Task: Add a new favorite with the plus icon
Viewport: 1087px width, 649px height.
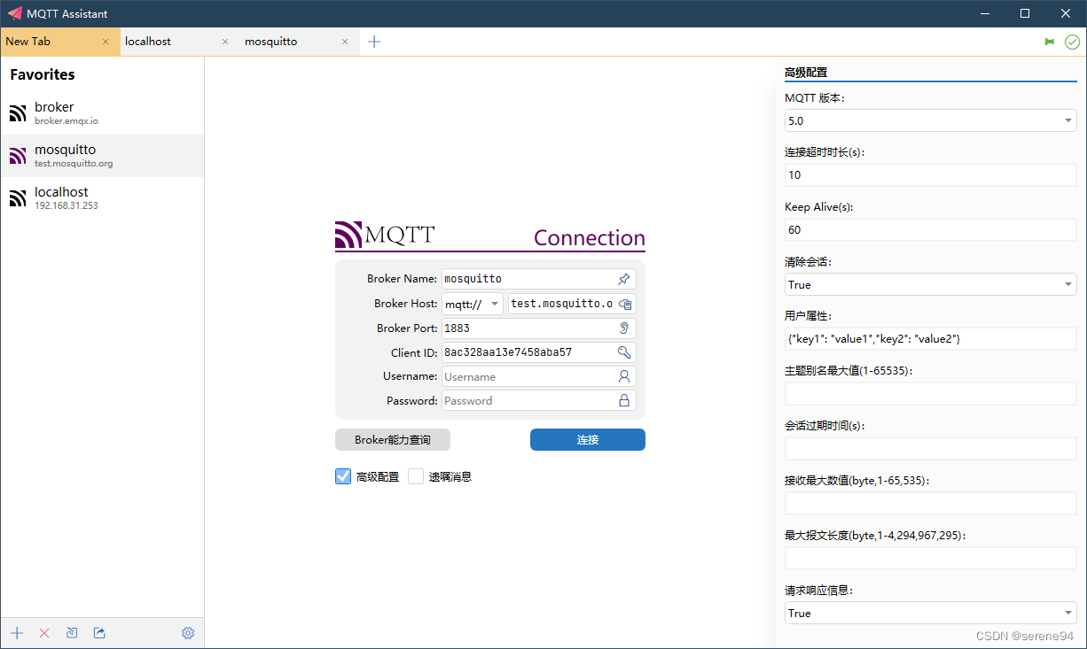Action: point(17,633)
